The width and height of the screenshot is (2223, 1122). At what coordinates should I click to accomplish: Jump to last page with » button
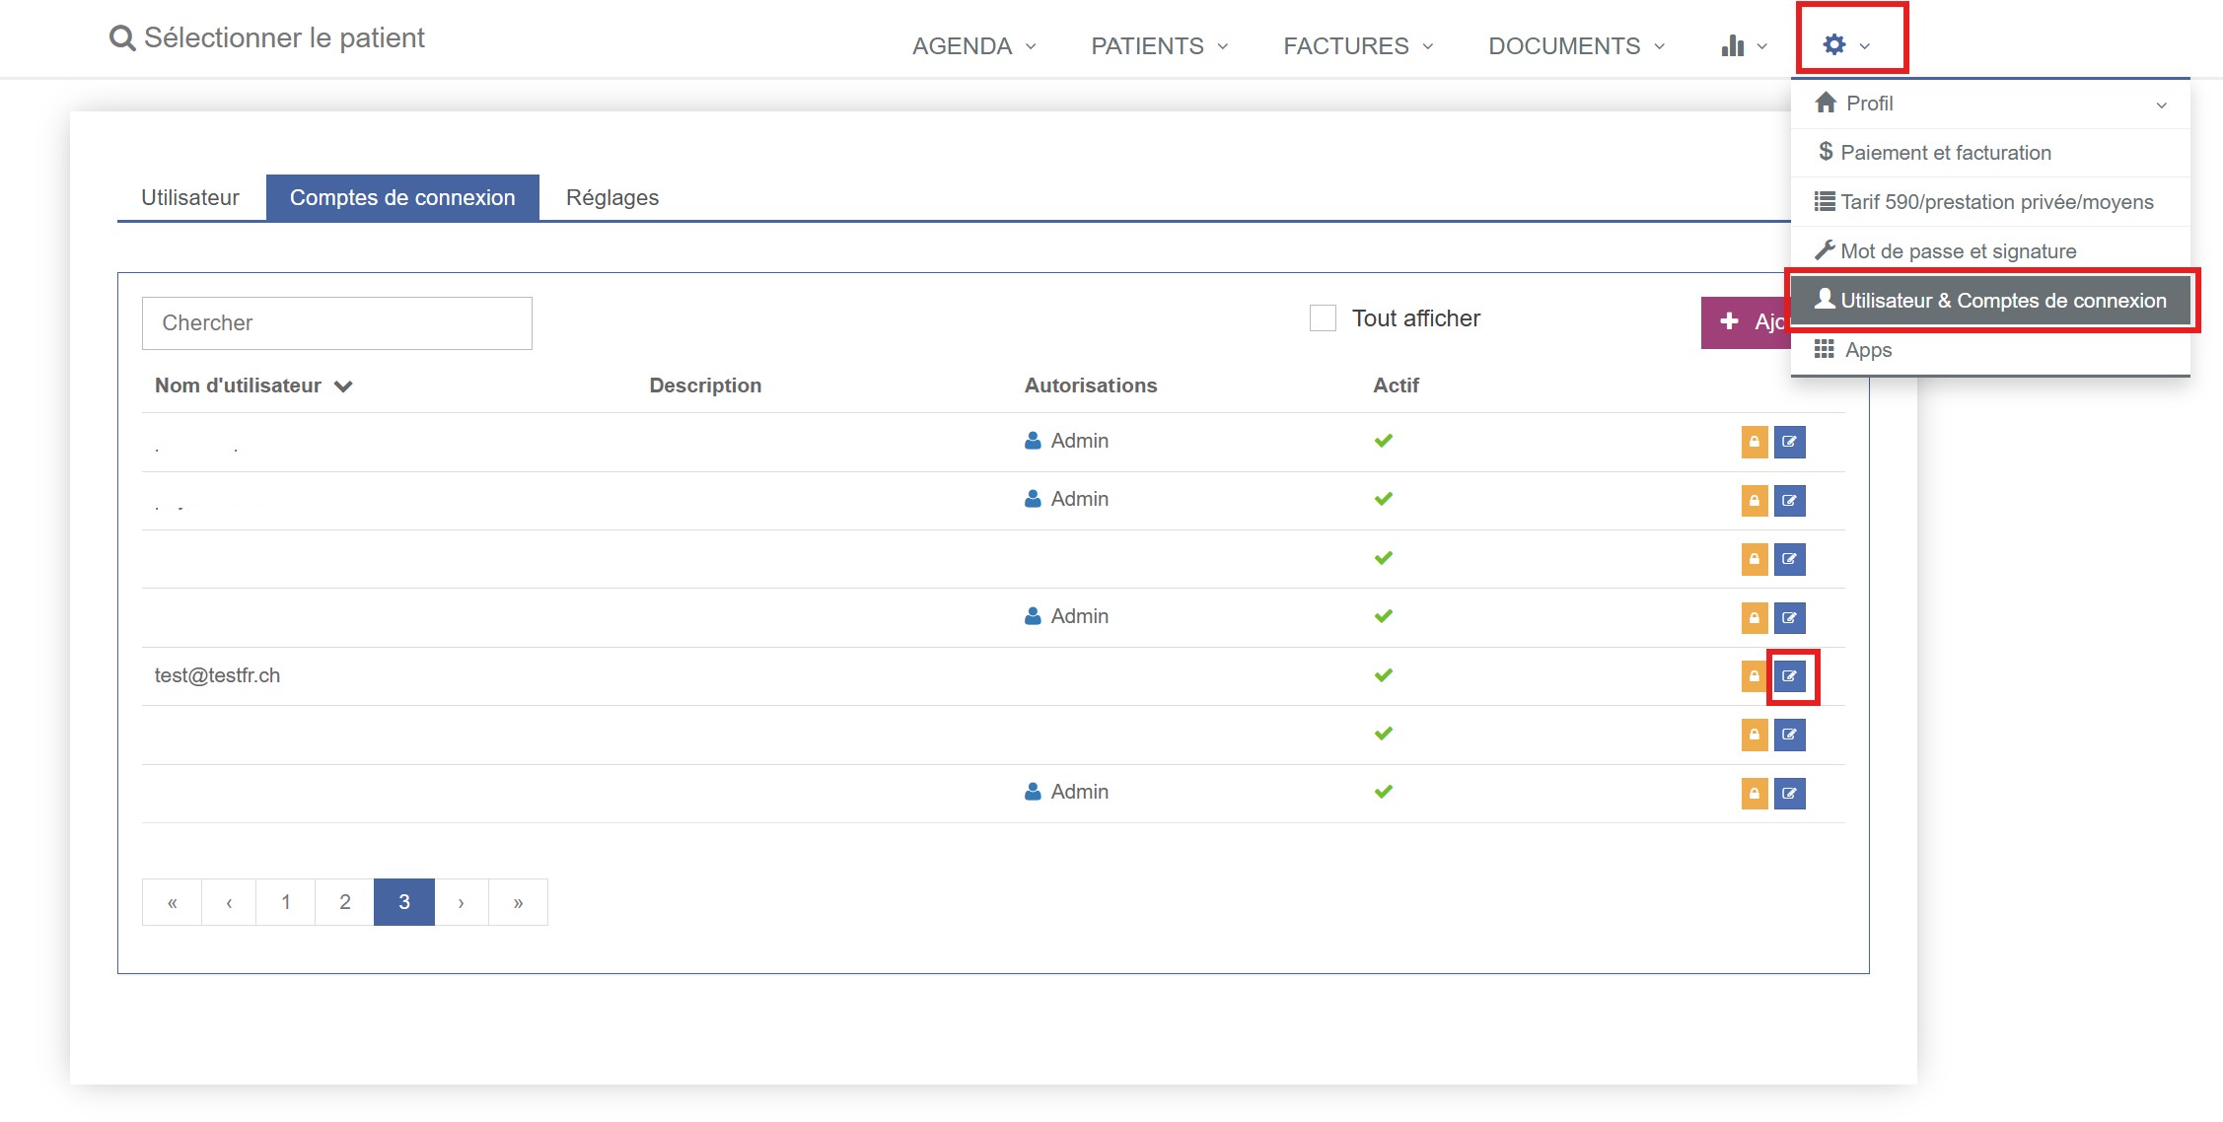(518, 902)
